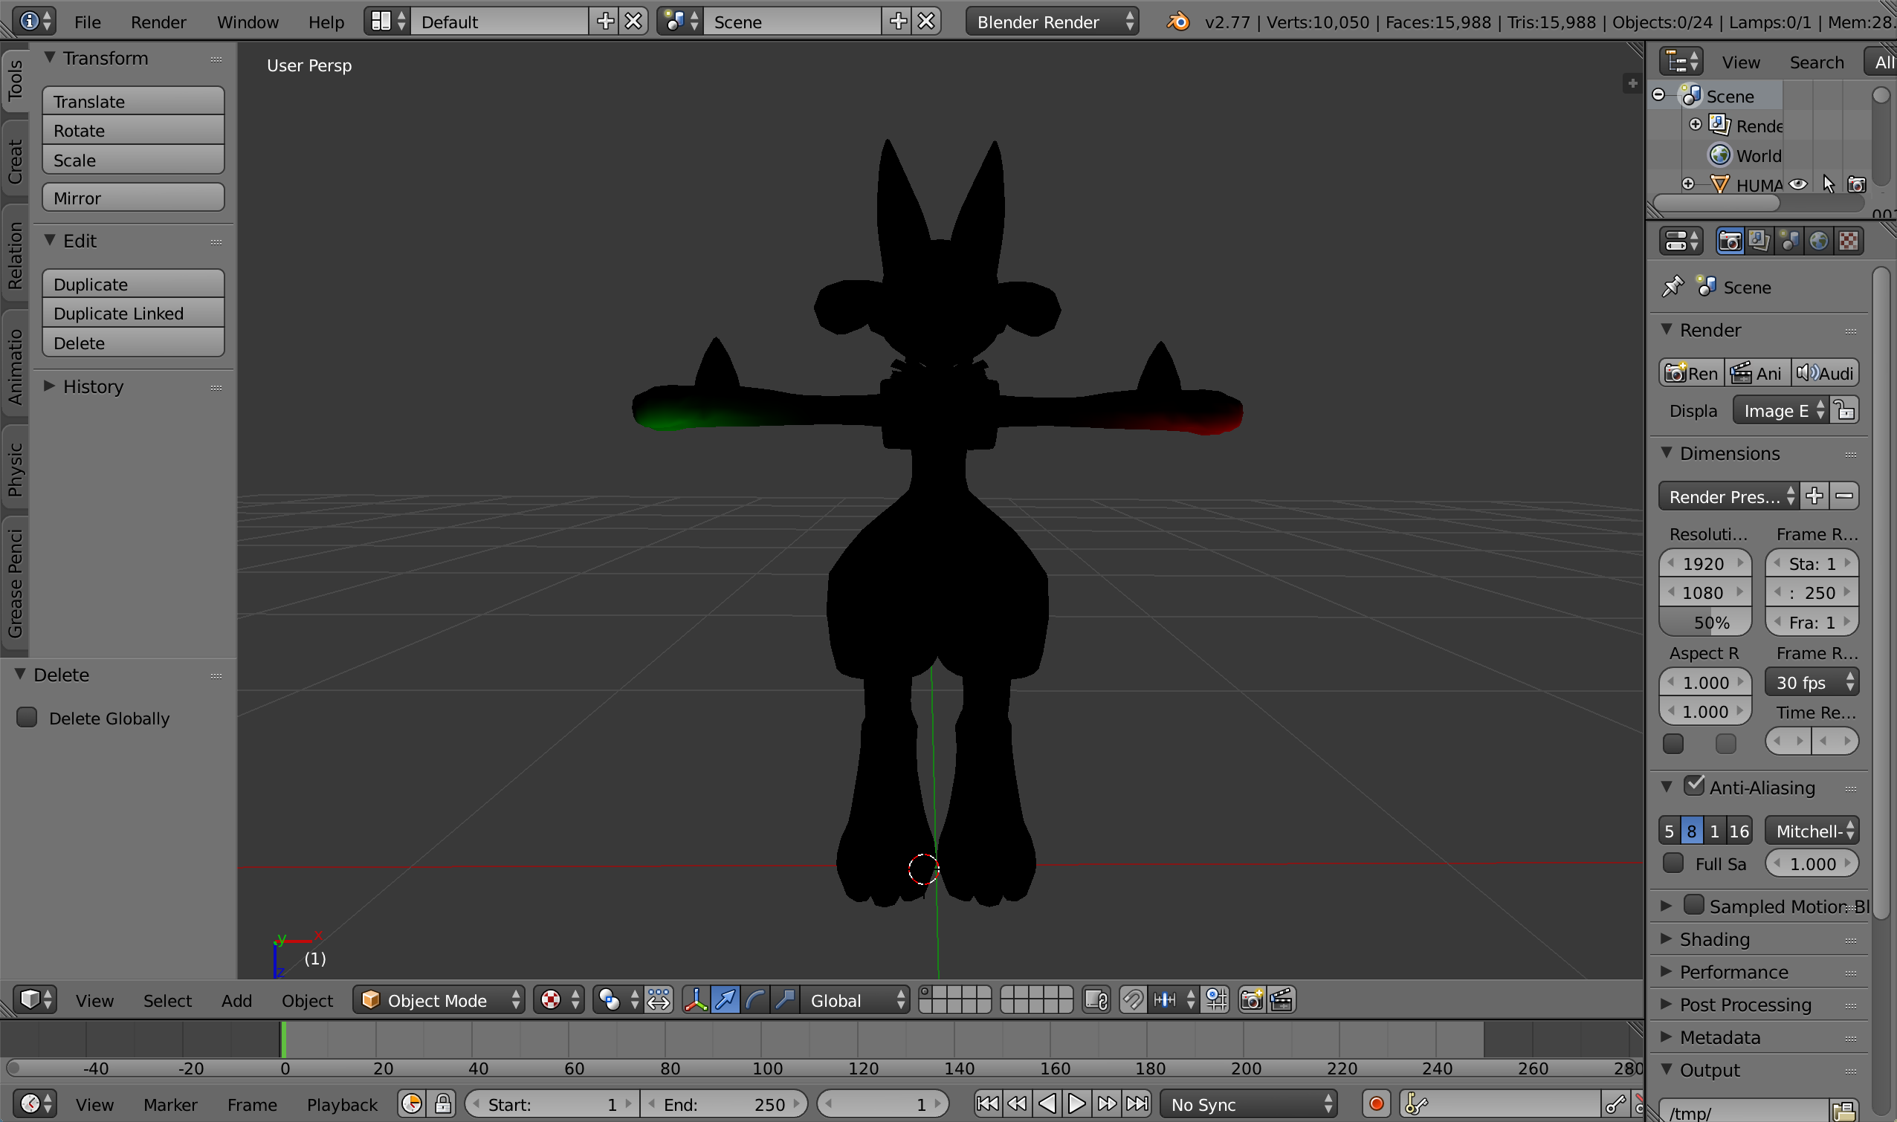
Task: Toggle selectability cursor for HUMA object
Action: [x=1828, y=184]
